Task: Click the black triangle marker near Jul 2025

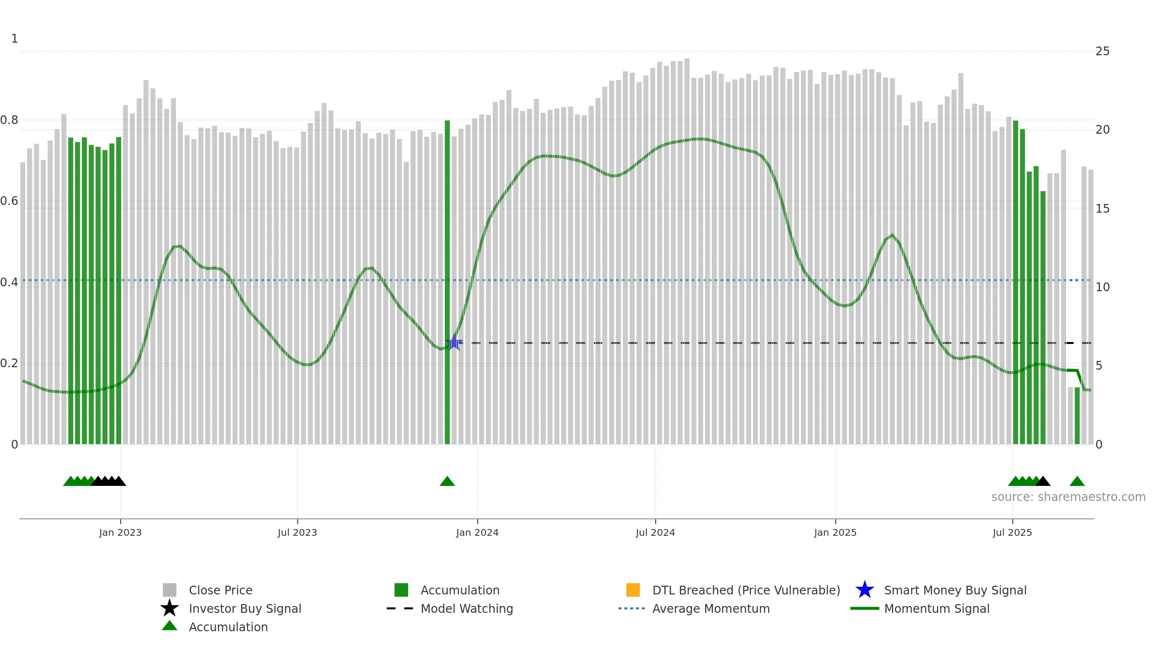Action: [x=1043, y=481]
